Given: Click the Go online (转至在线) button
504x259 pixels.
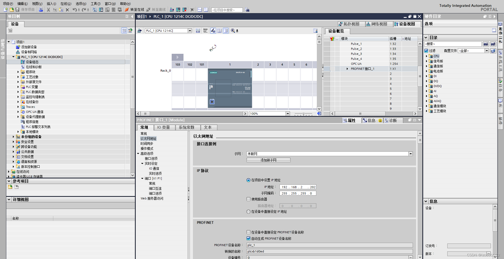Looking at the screenshot, I should [x=134, y=10].
